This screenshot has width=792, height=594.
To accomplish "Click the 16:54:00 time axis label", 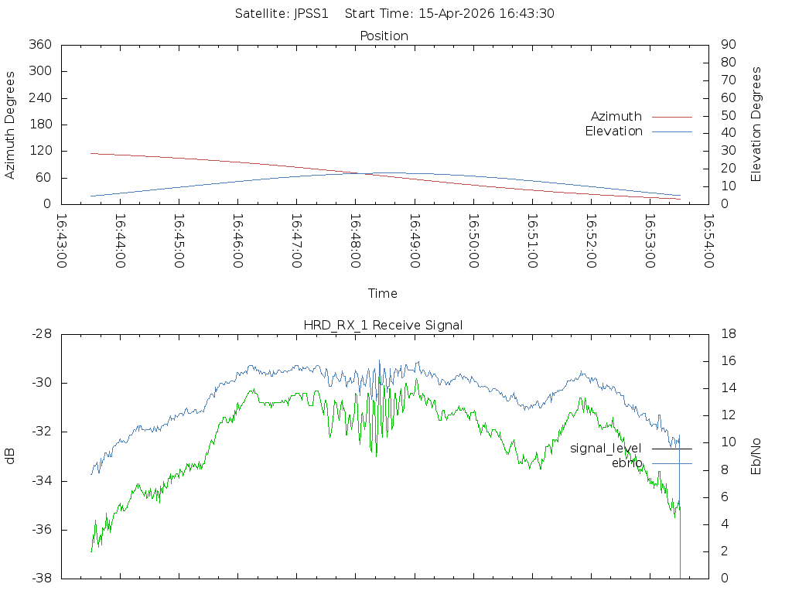I will [708, 241].
